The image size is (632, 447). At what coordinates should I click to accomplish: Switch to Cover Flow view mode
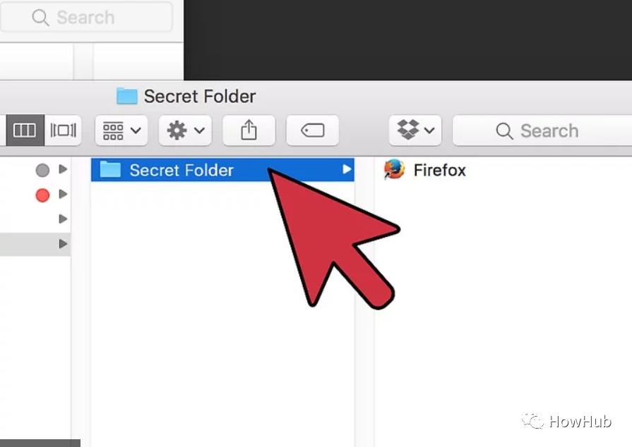point(64,130)
